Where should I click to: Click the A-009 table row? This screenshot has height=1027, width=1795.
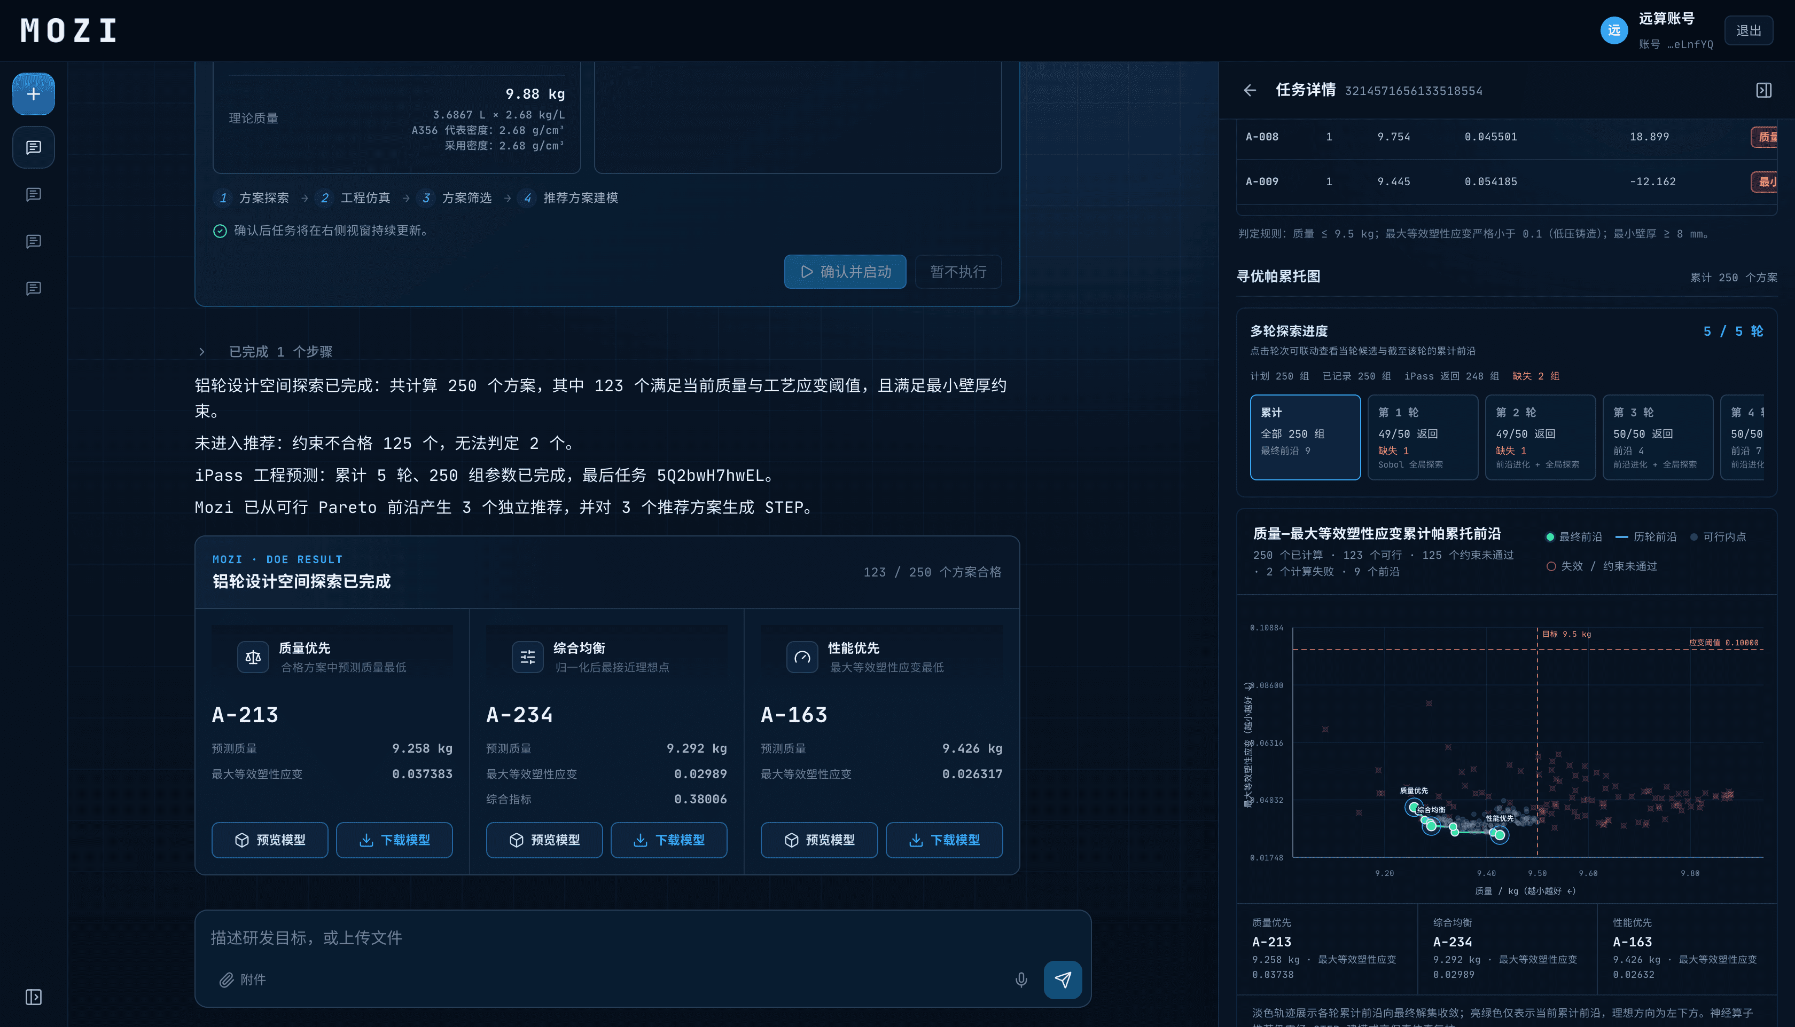pyautogui.click(x=1507, y=181)
